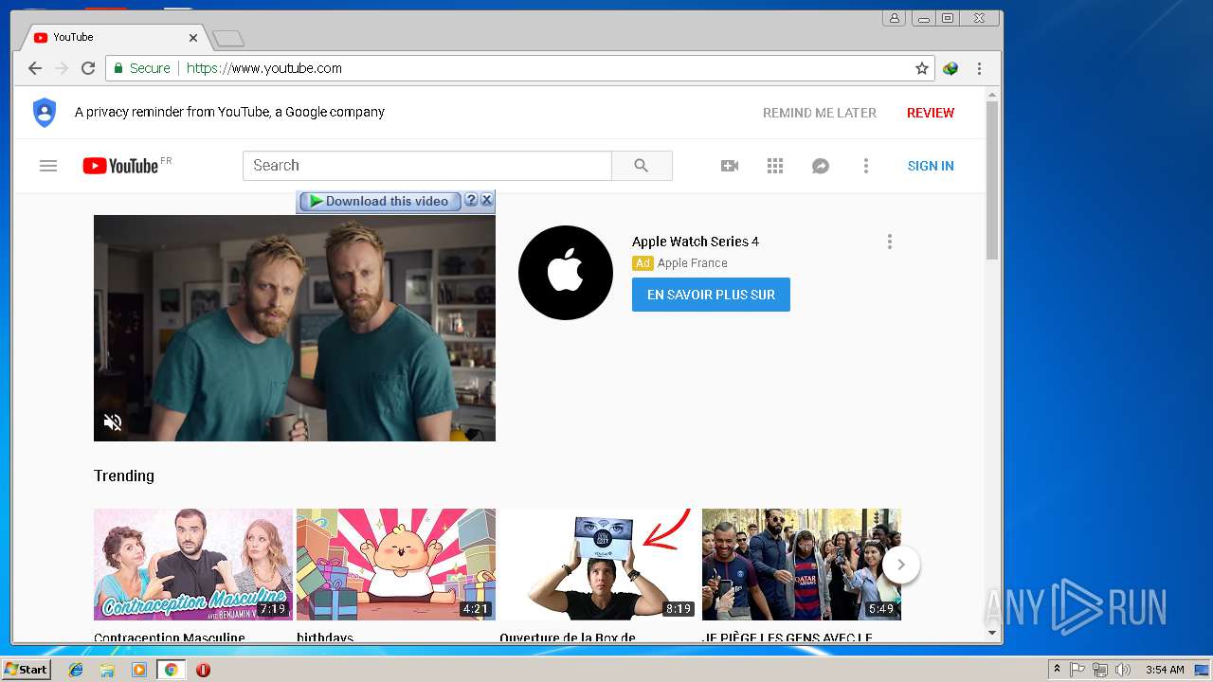Viewport: 1213px width, 682px height.
Task: Click the search magnifier button
Action: (642, 166)
